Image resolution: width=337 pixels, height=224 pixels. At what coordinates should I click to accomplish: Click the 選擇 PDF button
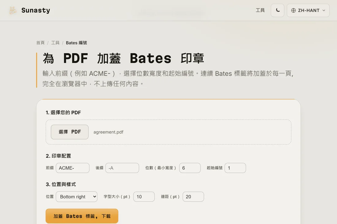pos(70,132)
